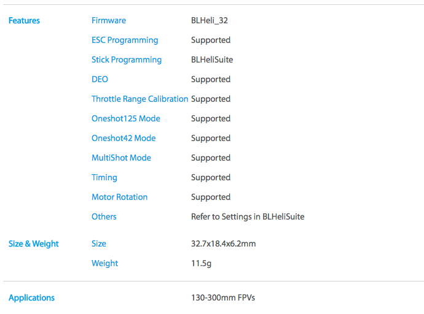This screenshot has width=424, height=314.
Task: Click the Weight label
Action: [105, 264]
